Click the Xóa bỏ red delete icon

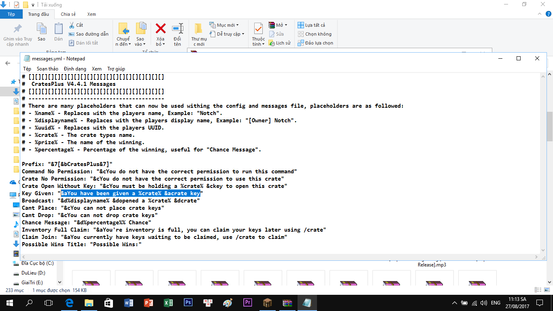161,29
